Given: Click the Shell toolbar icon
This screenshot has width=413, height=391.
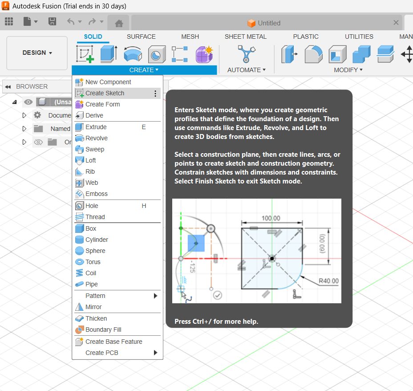Looking at the screenshot, I should point(337,54).
